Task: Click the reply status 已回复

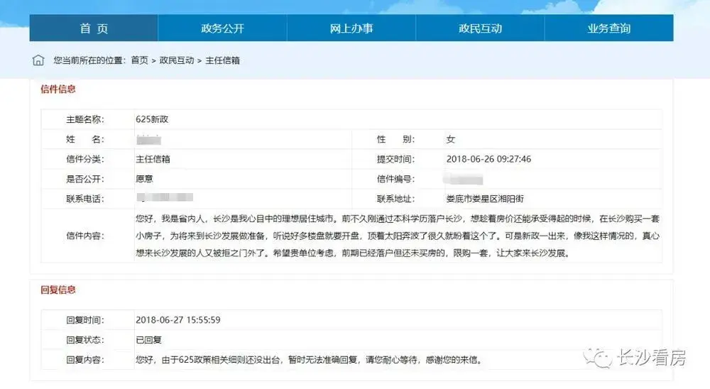Action: 148,339
